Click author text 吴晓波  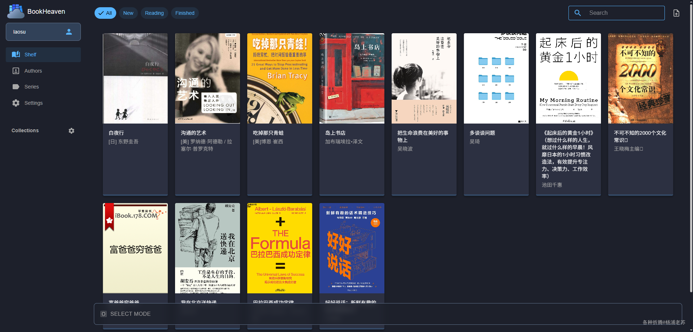[x=405, y=149]
